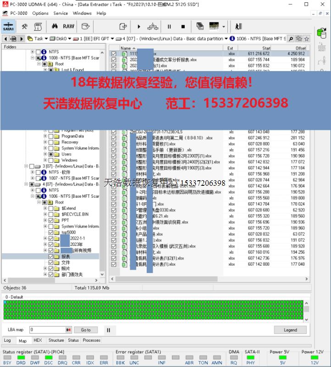The height and width of the screenshot is (367, 331).
Task: Click the exit running-man toolbar icon
Action: coord(238,26)
